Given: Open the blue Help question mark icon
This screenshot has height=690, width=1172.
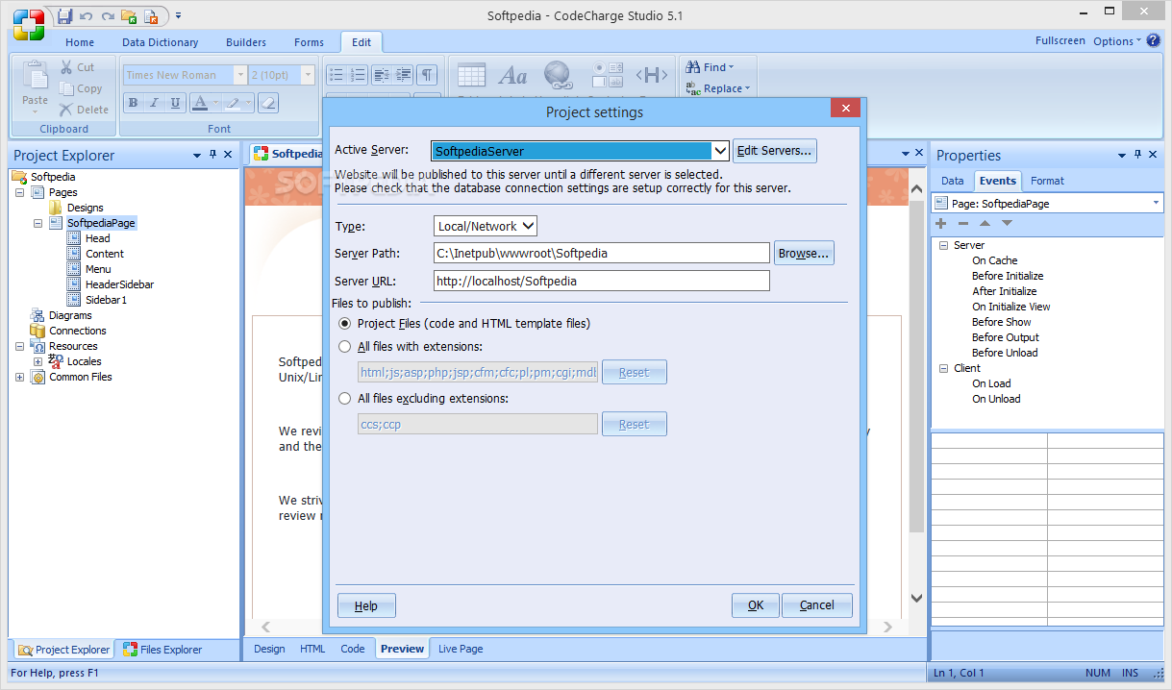Looking at the screenshot, I should pyautogui.click(x=1154, y=40).
